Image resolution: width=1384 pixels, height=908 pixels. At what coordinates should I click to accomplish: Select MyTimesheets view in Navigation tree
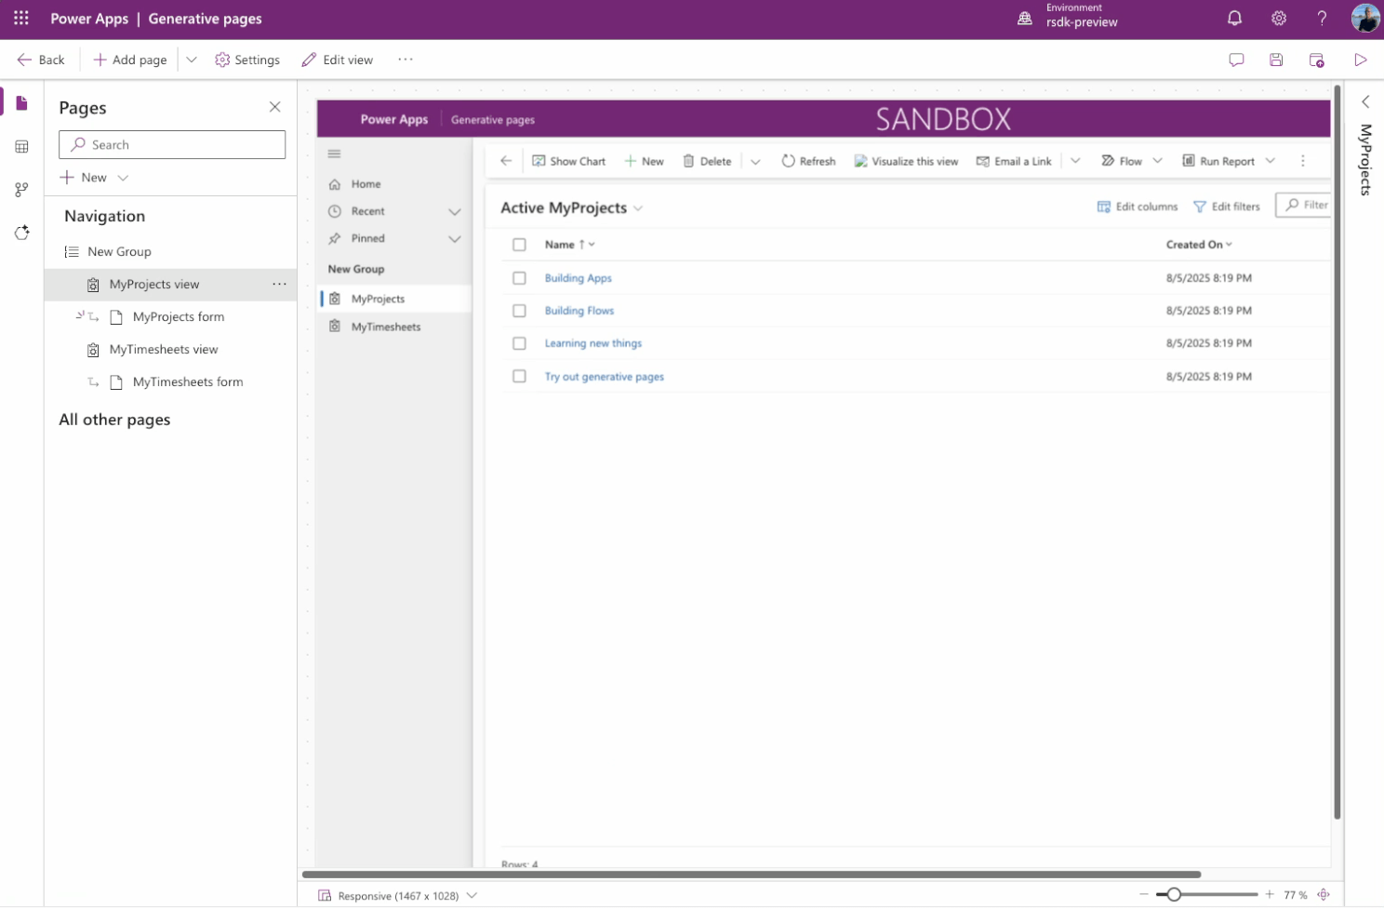point(164,350)
